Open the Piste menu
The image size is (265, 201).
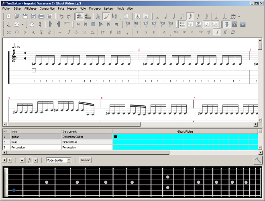(61, 8)
